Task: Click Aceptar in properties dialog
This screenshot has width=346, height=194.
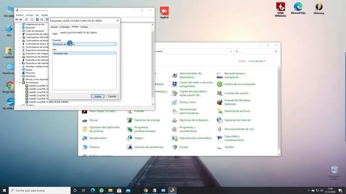Action: 98,96
